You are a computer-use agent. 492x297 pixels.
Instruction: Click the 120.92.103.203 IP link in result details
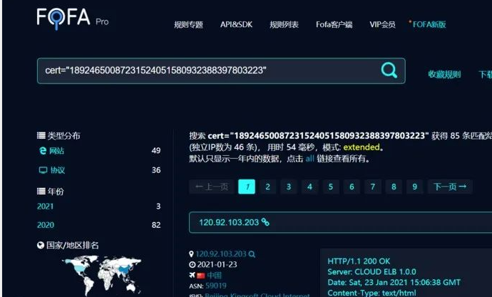tap(221, 254)
